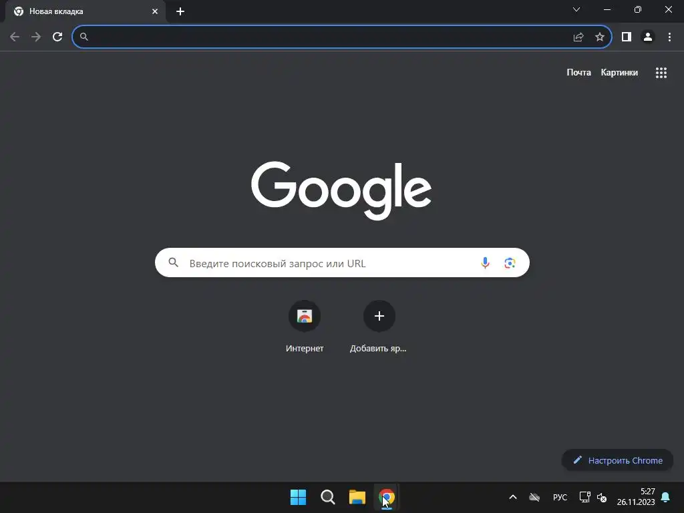The image size is (684, 513).
Task: Click the magnifier in Google search box
Action: click(x=174, y=263)
